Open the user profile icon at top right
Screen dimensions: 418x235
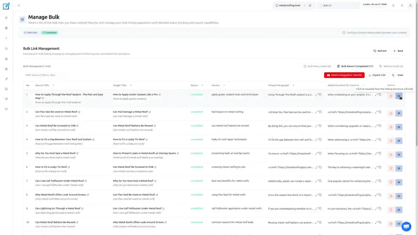(410, 5)
